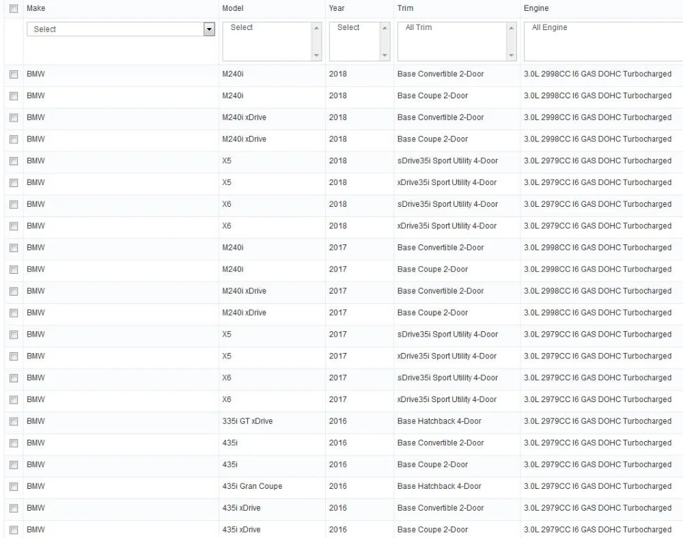This screenshot has height=538, width=683.
Task: Click Base Hatchback 4-Door for 335i GT xDrive
Action: (439, 421)
